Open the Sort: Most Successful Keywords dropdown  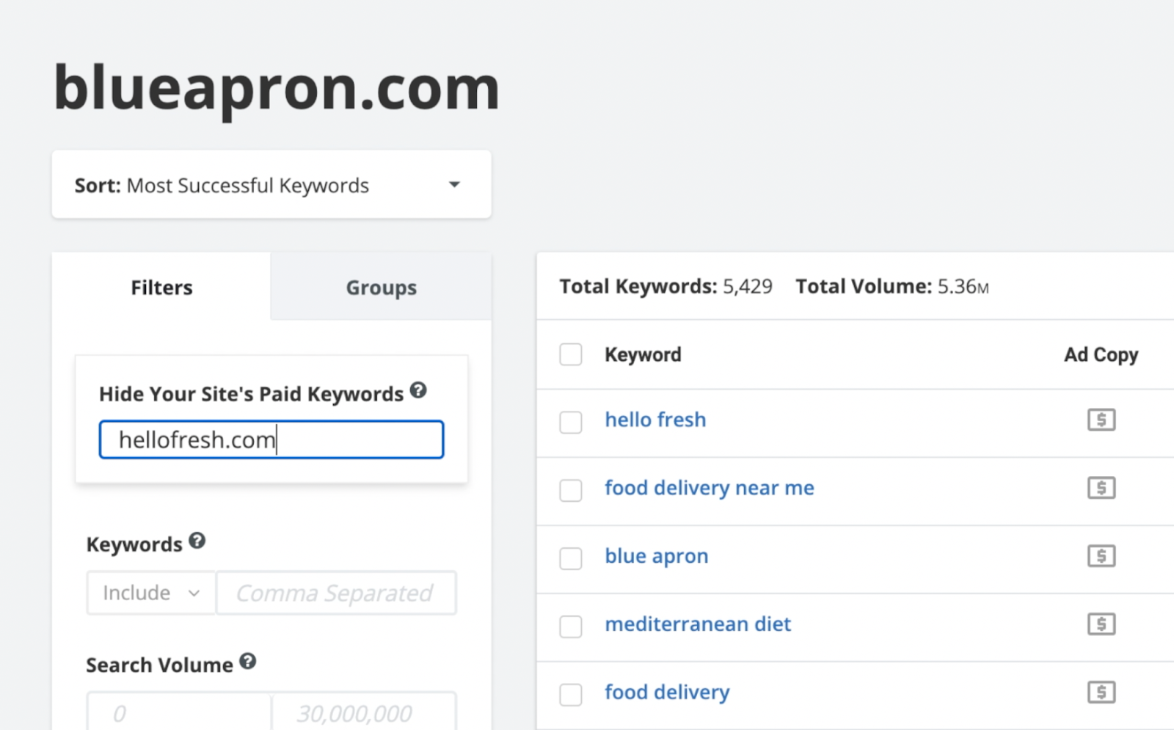[271, 185]
